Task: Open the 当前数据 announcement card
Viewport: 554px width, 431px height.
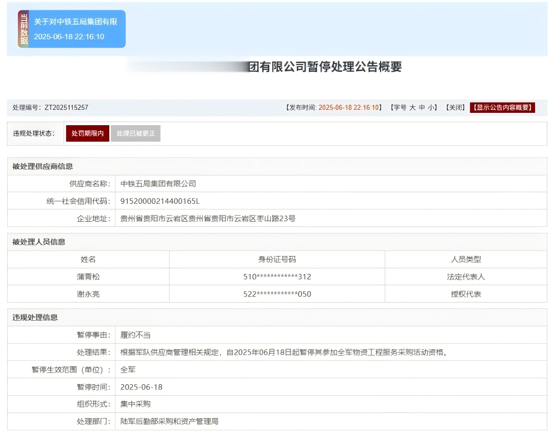Action: pos(72,29)
